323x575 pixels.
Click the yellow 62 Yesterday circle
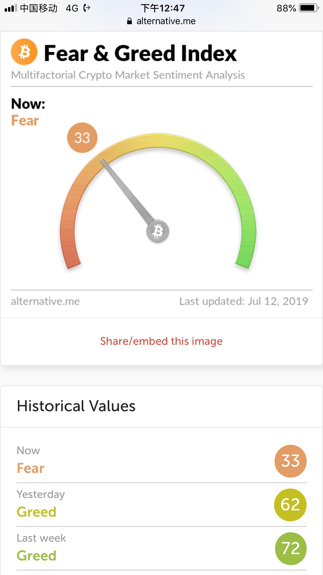pyautogui.click(x=290, y=505)
